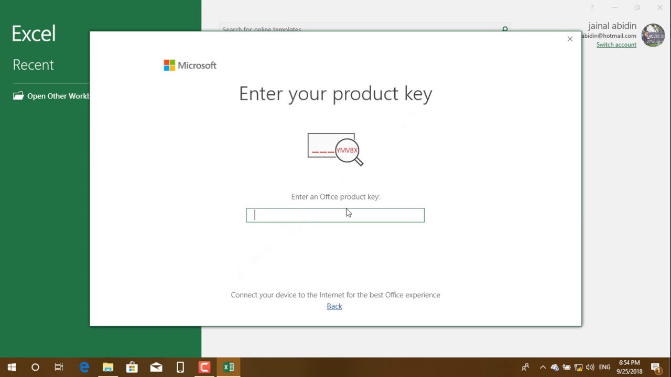Open Task View on the taskbar
The width and height of the screenshot is (671, 377).
pos(59,367)
